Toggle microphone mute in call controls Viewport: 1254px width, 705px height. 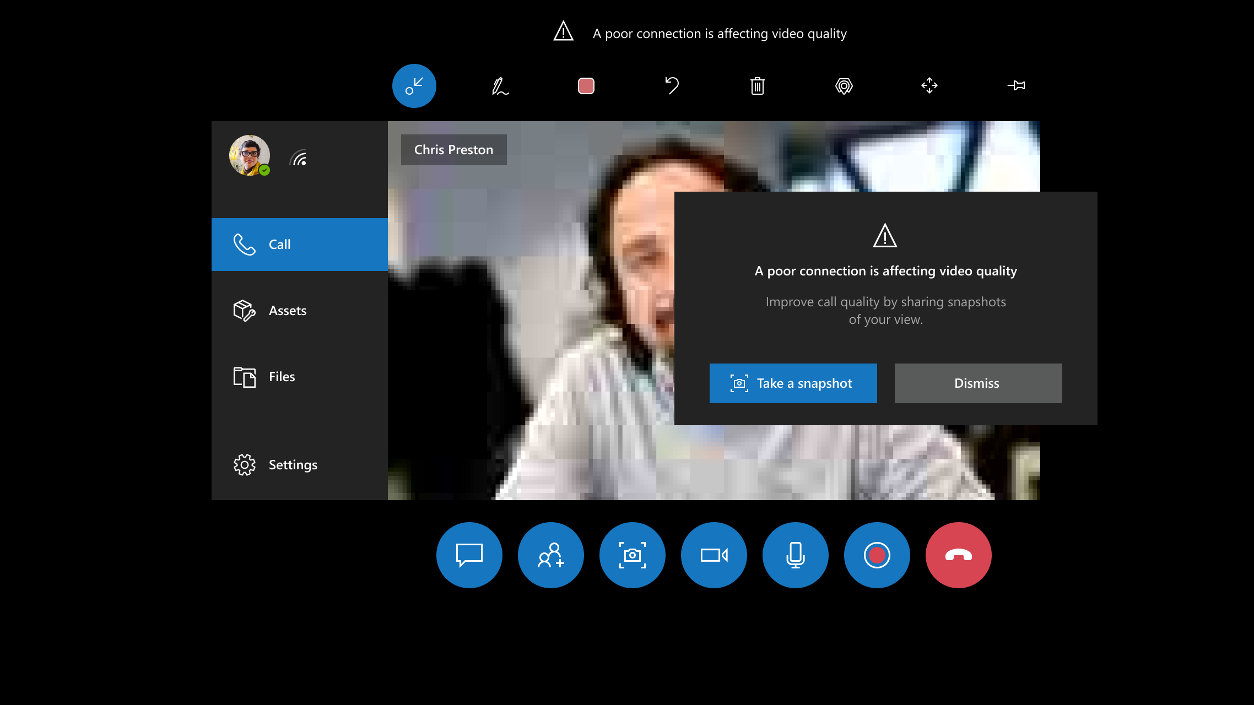[795, 554]
